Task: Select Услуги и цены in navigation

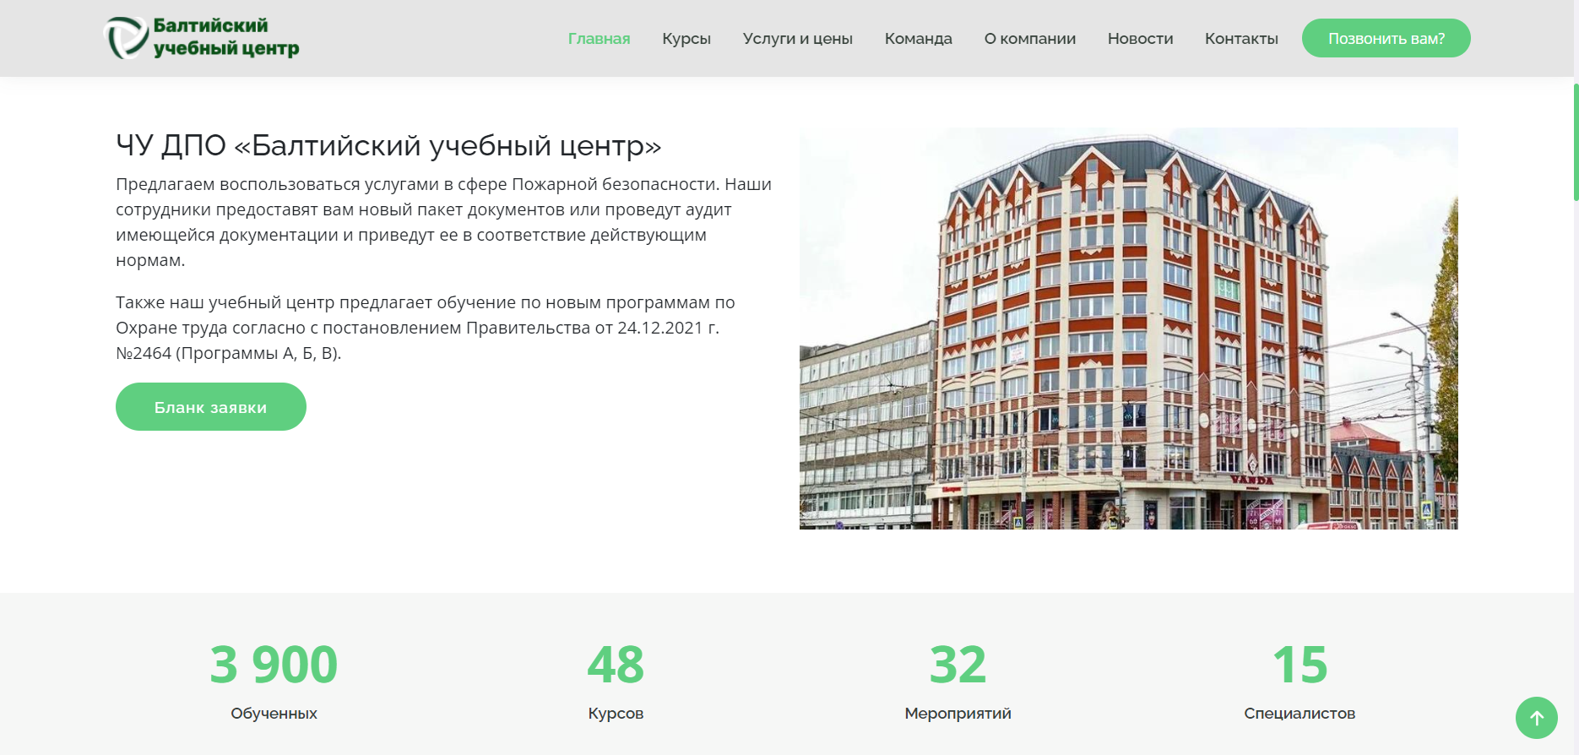Action: tap(797, 39)
